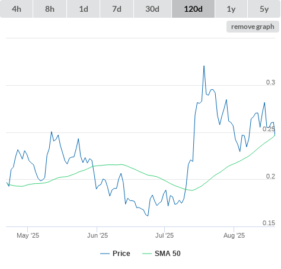Click the Aug '25 axis label
The width and height of the screenshot is (281, 269).
[234, 235]
